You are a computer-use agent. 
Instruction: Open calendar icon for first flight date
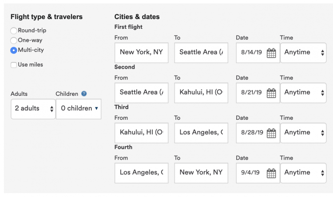pos(271,53)
